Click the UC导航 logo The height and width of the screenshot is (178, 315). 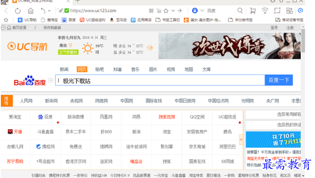[x=27, y=46]
